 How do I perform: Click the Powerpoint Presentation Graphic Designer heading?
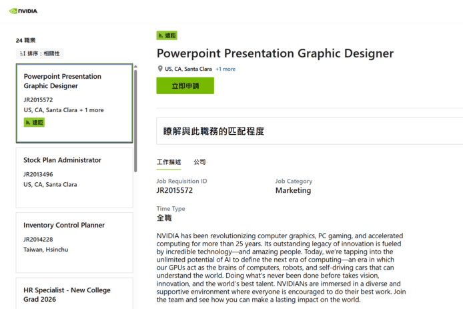(x=275, y=53)
